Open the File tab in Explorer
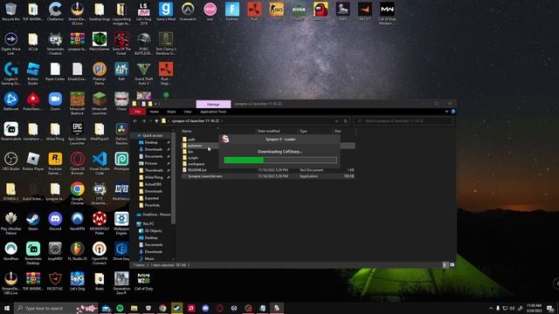 coord(138,112)
